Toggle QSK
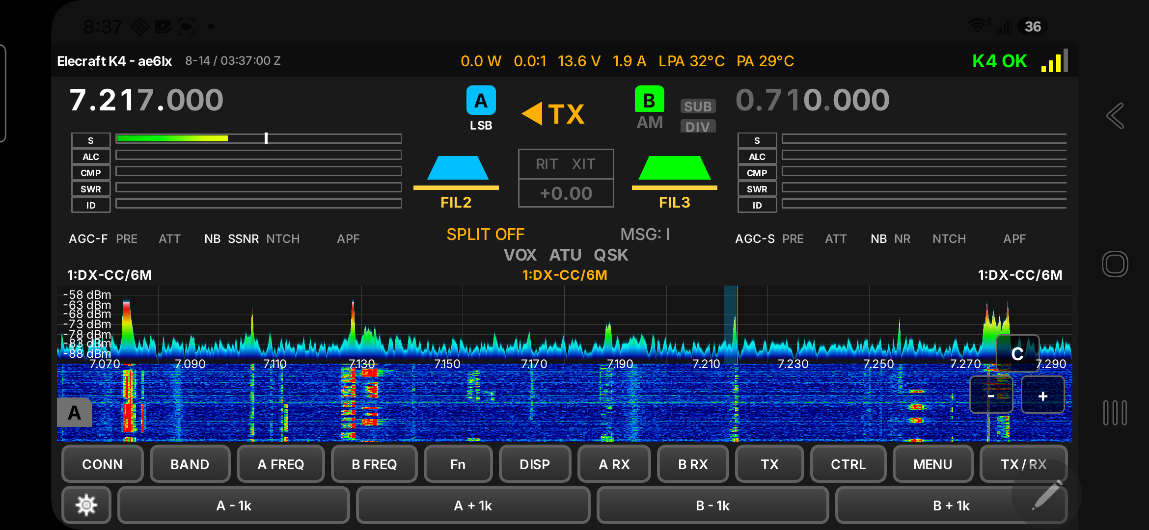Viewport: 1149px width, 530px height. click(x=611, y=255)
